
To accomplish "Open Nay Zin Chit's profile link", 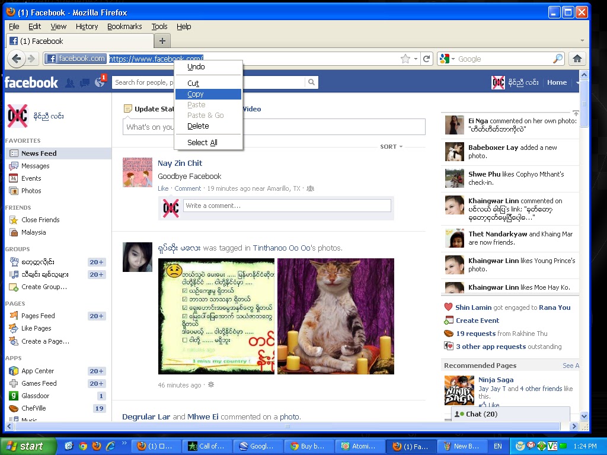I will tap(180, 164).
